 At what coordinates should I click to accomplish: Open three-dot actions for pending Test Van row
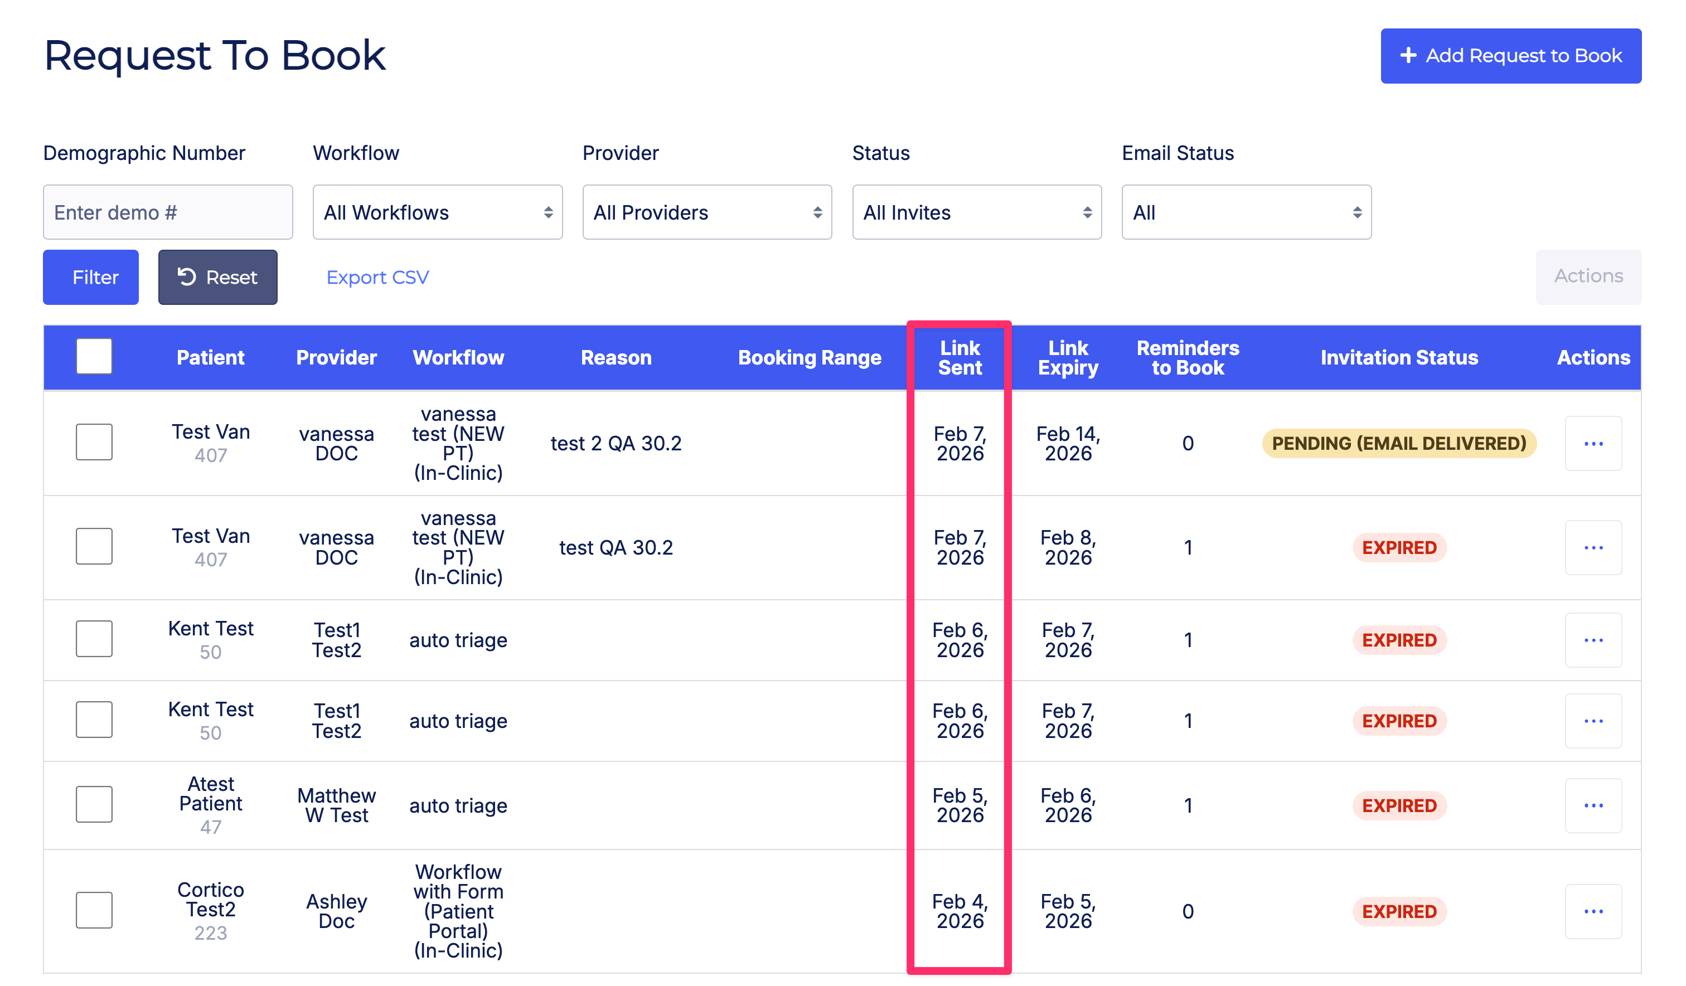(x=1592, y=444)
